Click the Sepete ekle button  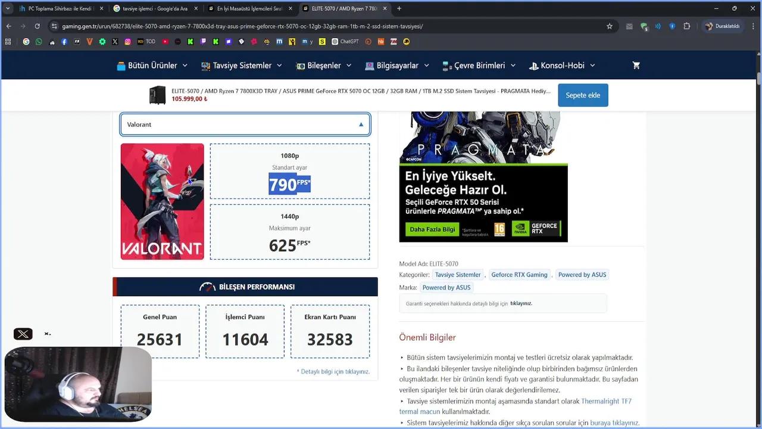[x=583, y=95]
